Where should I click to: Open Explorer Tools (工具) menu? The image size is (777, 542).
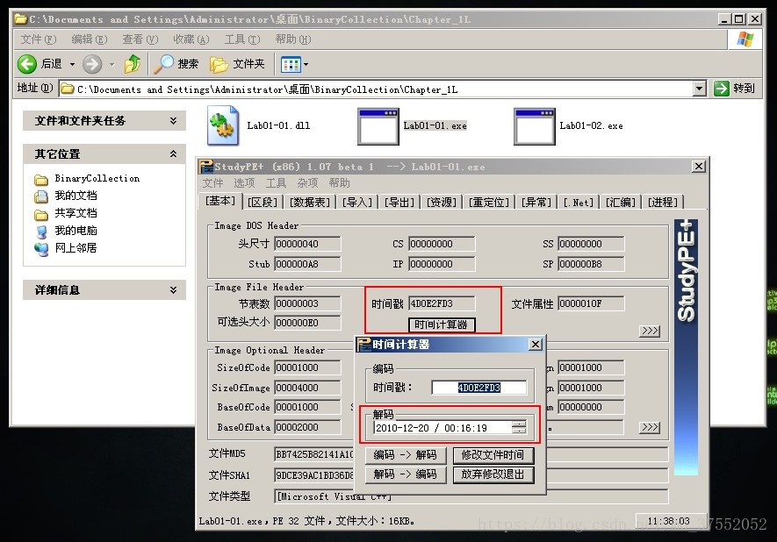pos(241,39)
